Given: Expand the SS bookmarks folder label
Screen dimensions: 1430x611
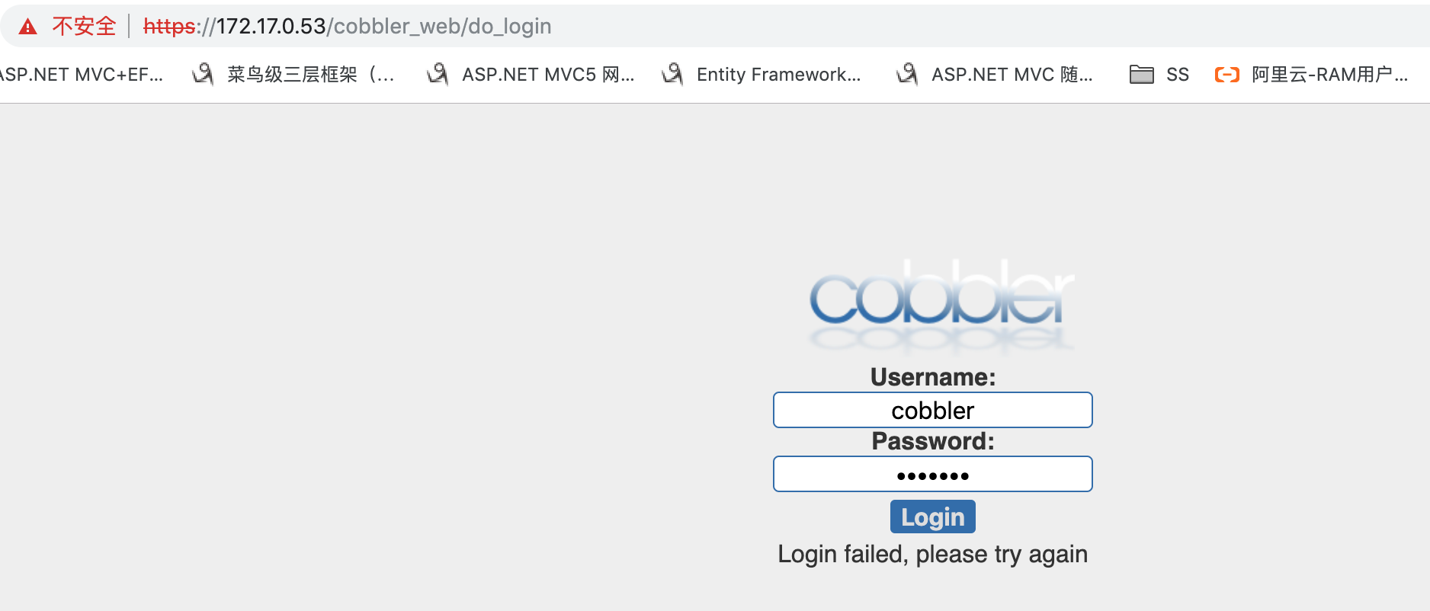Looking at the screenshot, I should [1177, 75].
